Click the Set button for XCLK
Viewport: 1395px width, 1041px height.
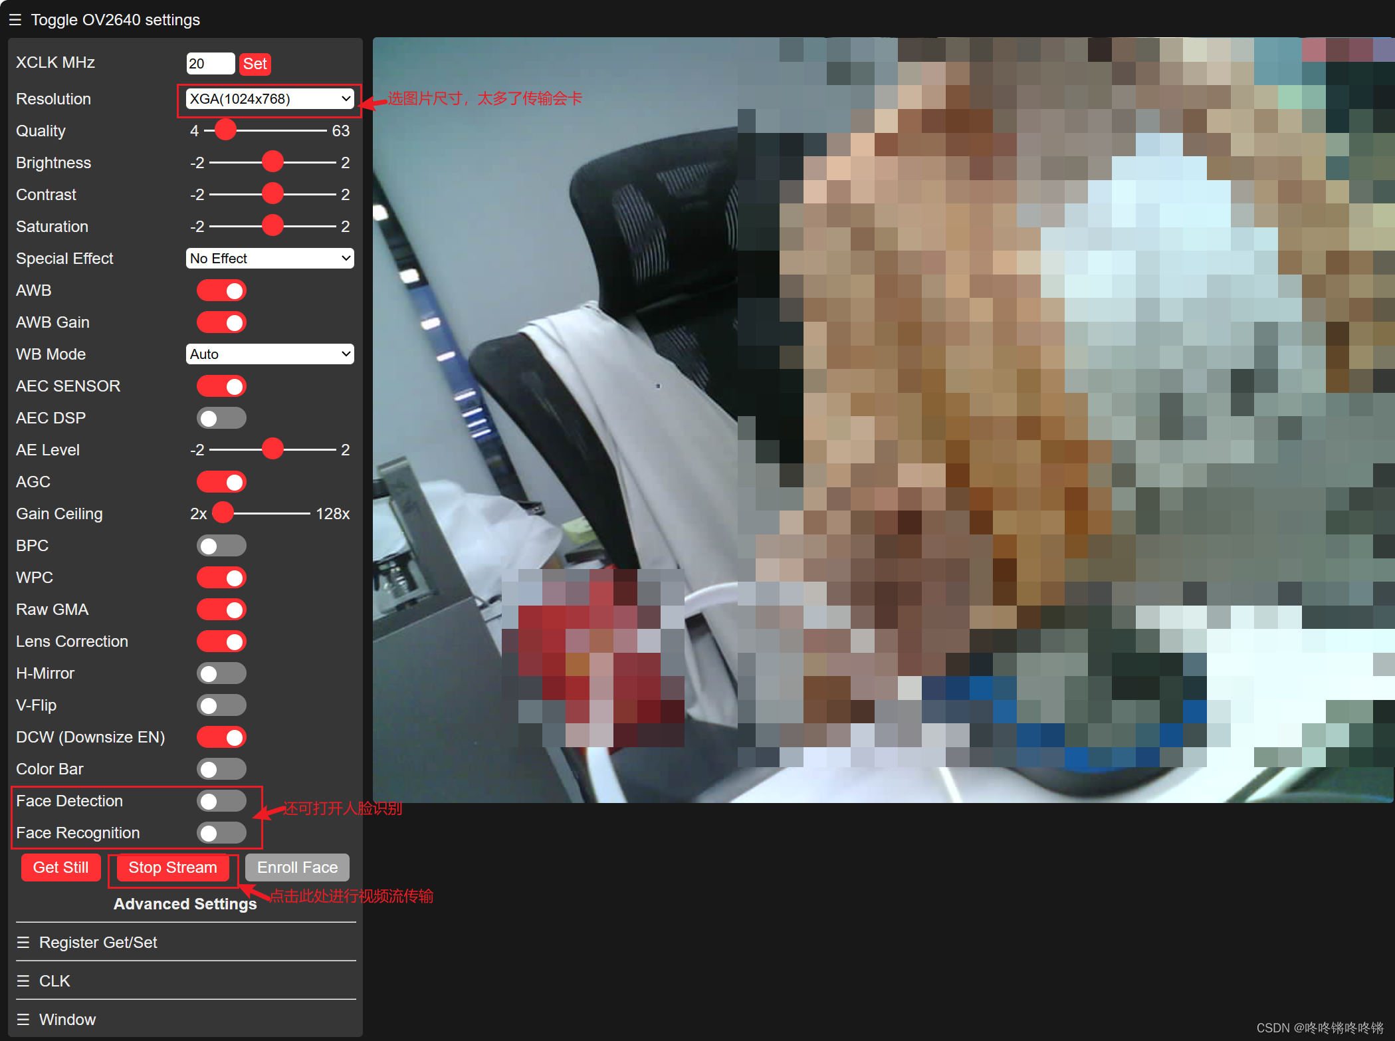[257, 63]
